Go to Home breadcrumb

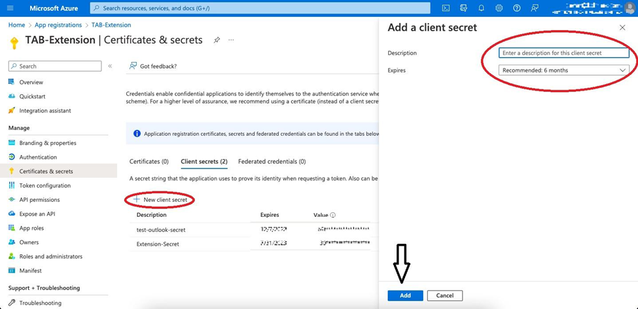click(x=16, y=25)
